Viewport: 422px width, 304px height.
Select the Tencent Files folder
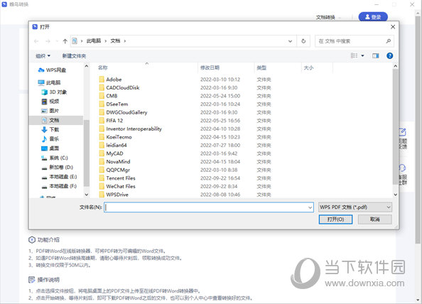(117, 178)
